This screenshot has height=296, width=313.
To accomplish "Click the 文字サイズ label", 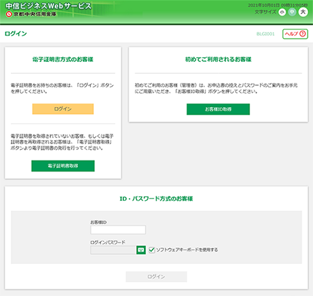I will tap(265, 12).
